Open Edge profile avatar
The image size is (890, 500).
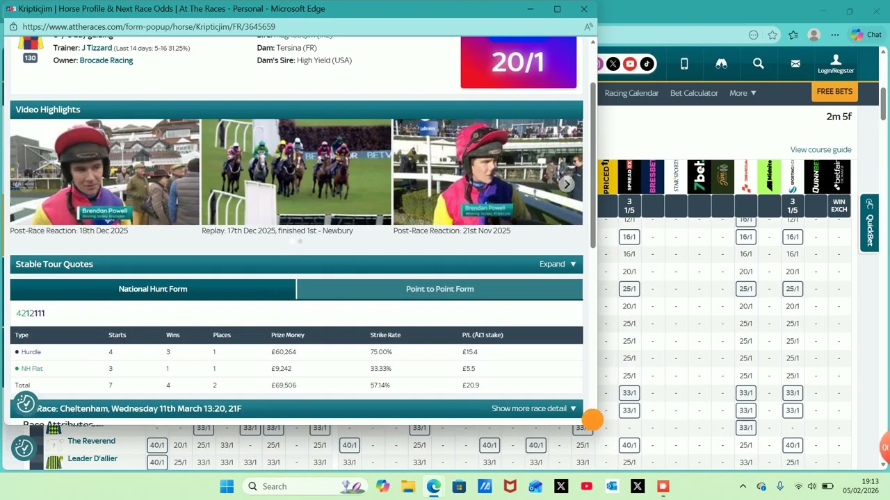pos(814,35)
